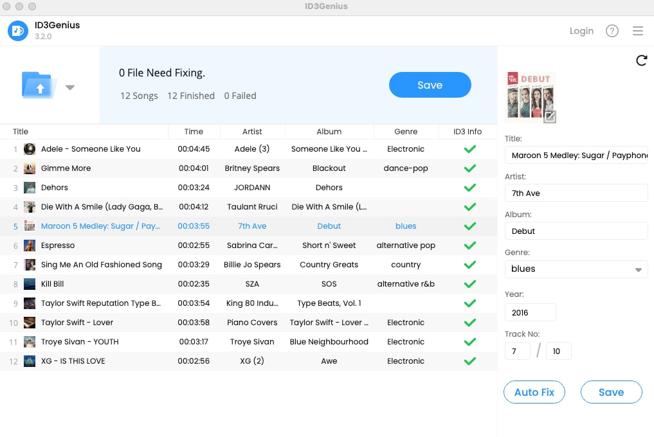
Task: Click the green checkmark for Gimme More
Action: (470, 168)
